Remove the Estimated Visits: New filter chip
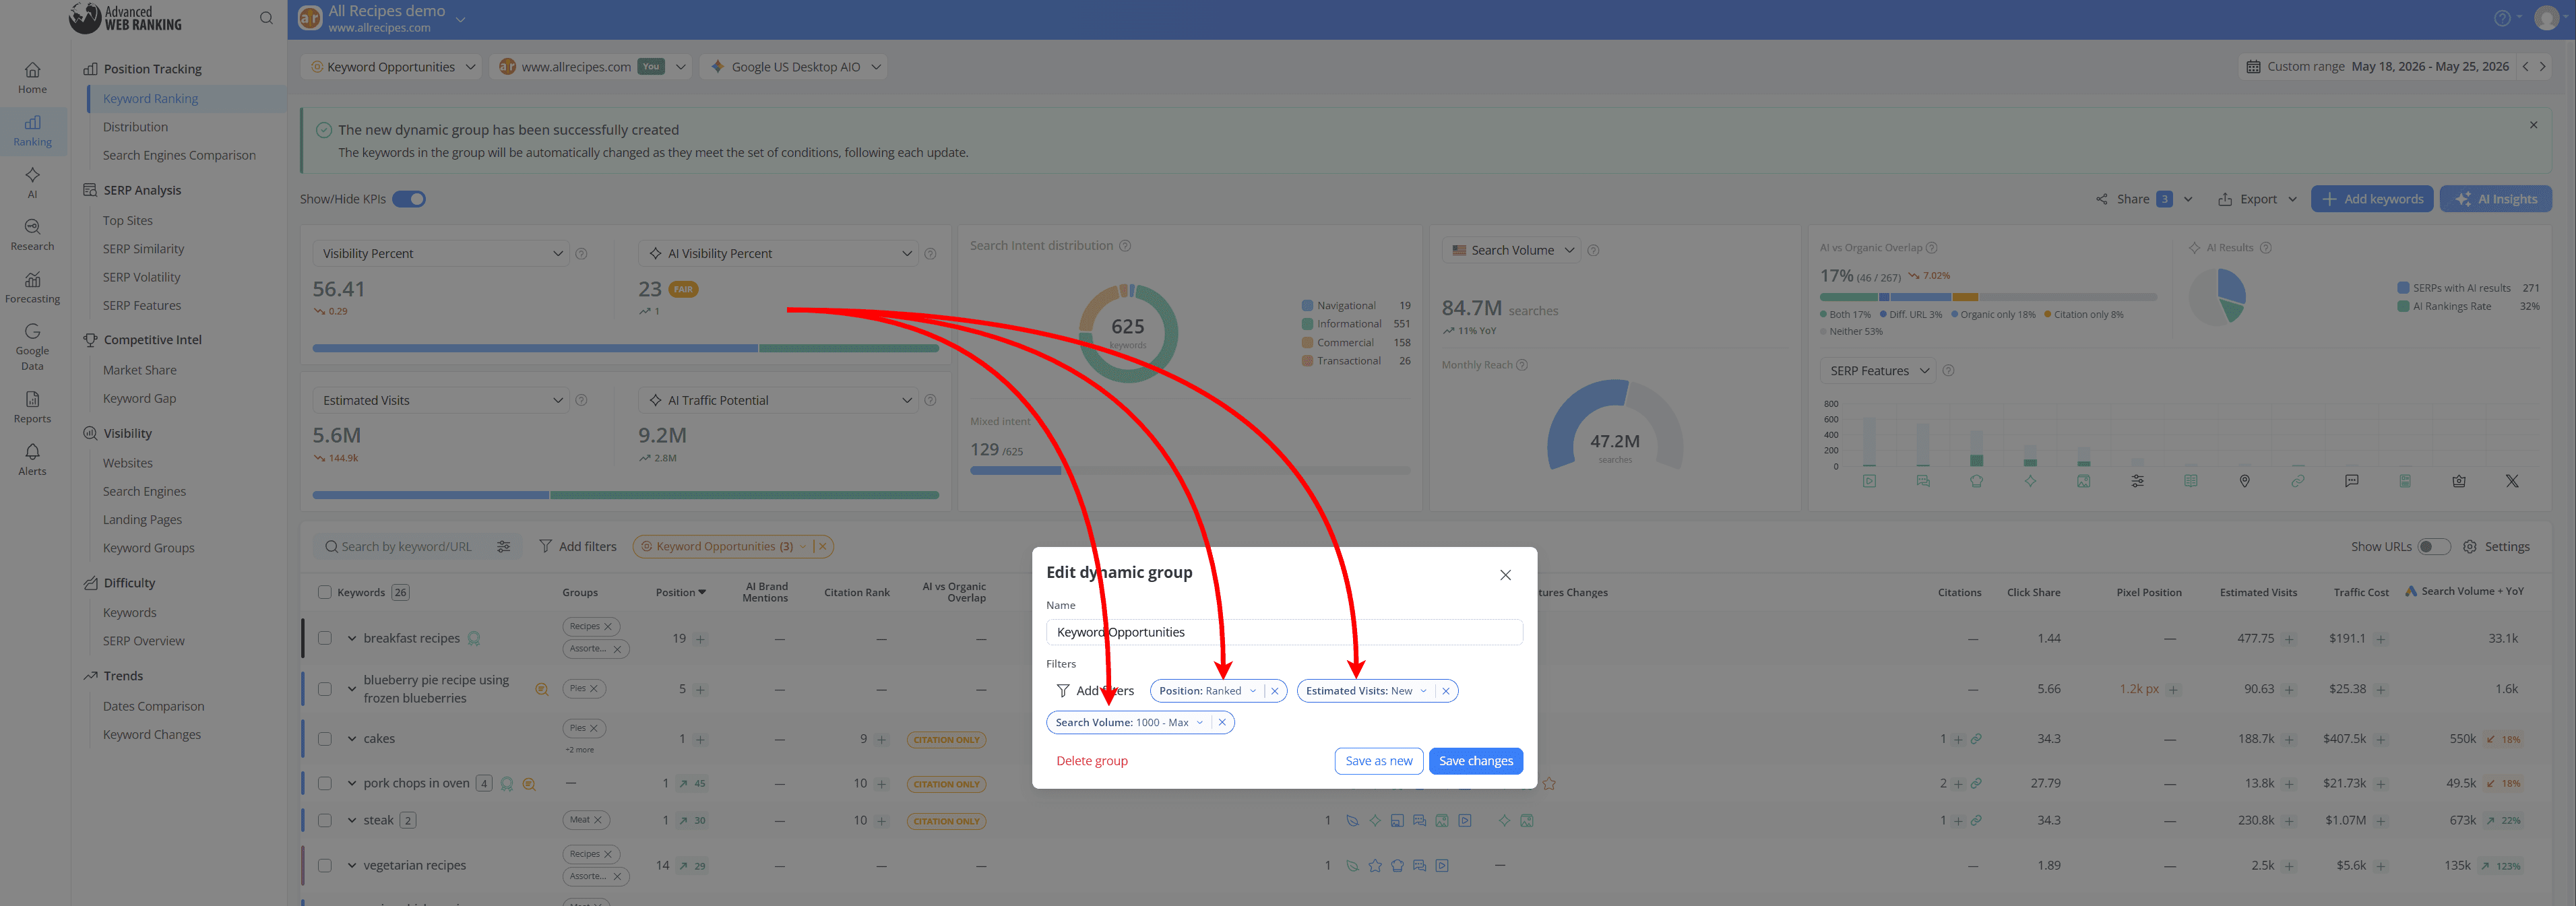2576x906 pixels. click(1445, 691)
